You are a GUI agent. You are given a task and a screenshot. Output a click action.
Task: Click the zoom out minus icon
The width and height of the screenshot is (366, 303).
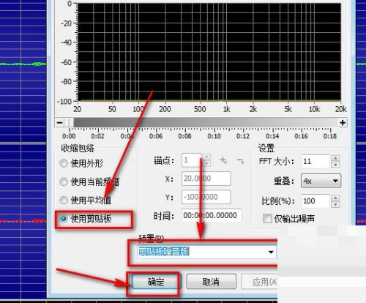59,122
